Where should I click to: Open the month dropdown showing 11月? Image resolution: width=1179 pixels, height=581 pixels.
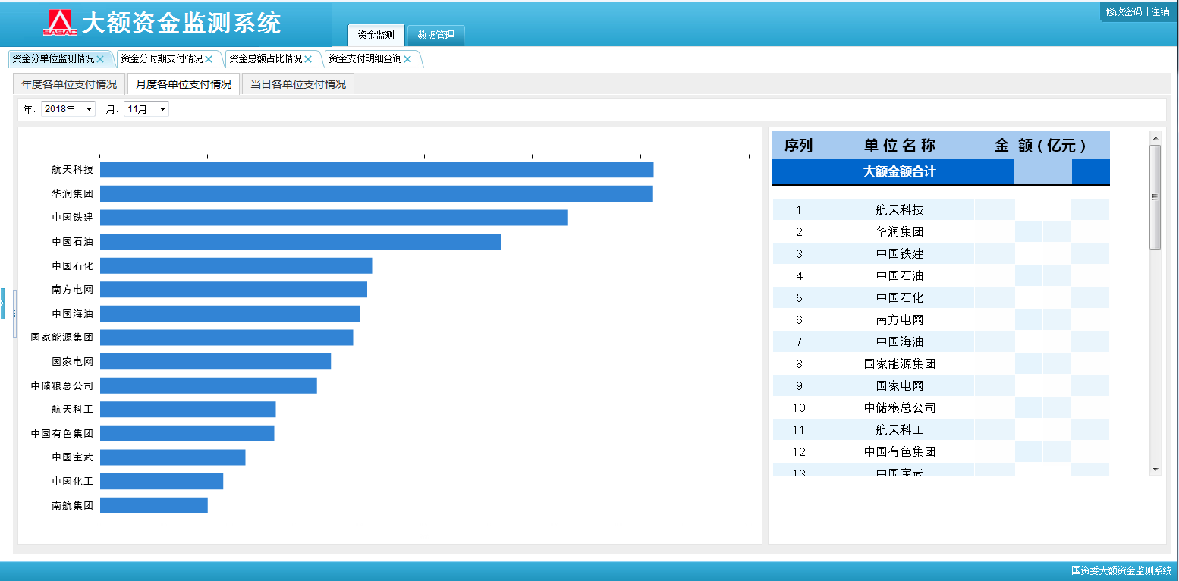146,109
